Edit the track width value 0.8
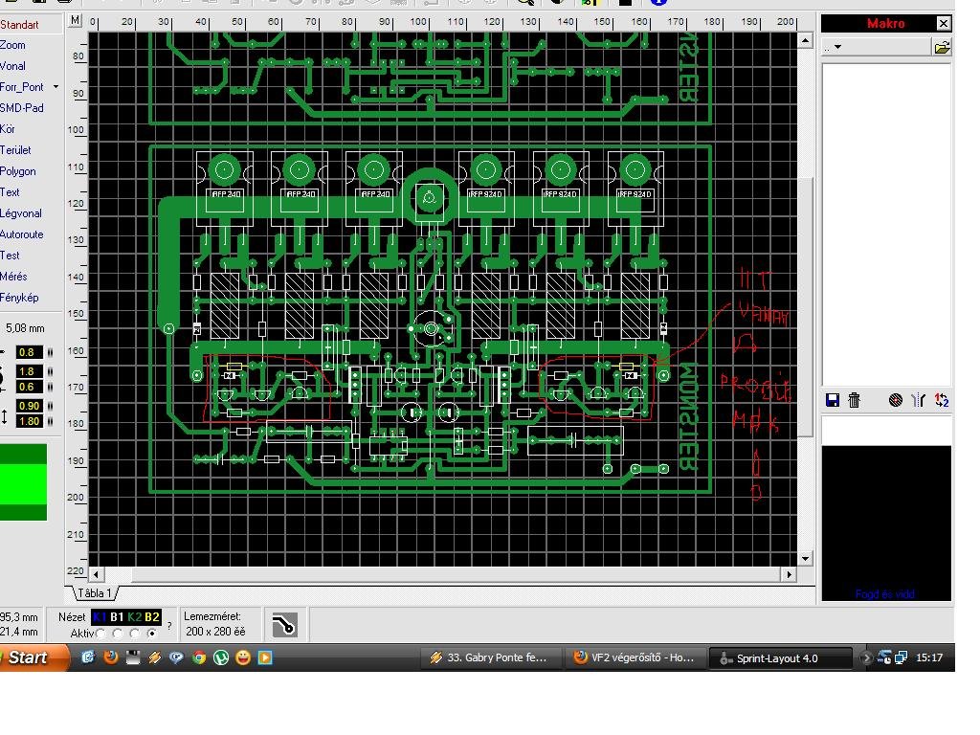 [x=29, y=352]
